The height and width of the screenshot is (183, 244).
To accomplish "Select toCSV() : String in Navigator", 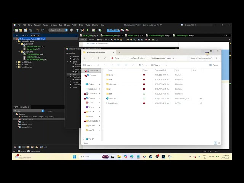I will click(27, 119).
